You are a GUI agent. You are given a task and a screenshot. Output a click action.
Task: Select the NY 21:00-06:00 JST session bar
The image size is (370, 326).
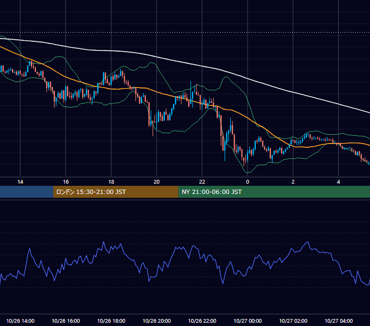[274, 192]
